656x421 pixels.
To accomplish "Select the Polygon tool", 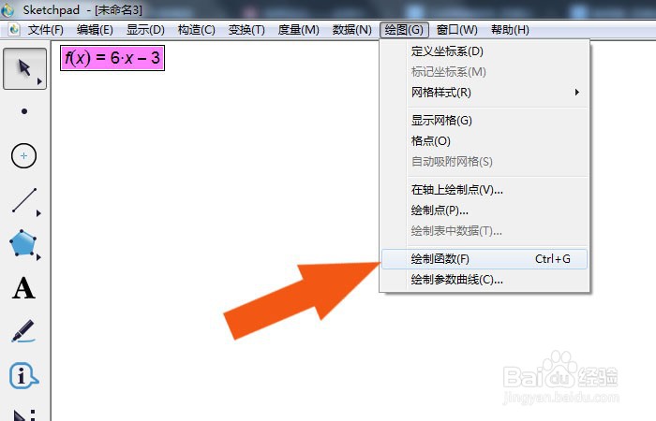I will point(23,243).
